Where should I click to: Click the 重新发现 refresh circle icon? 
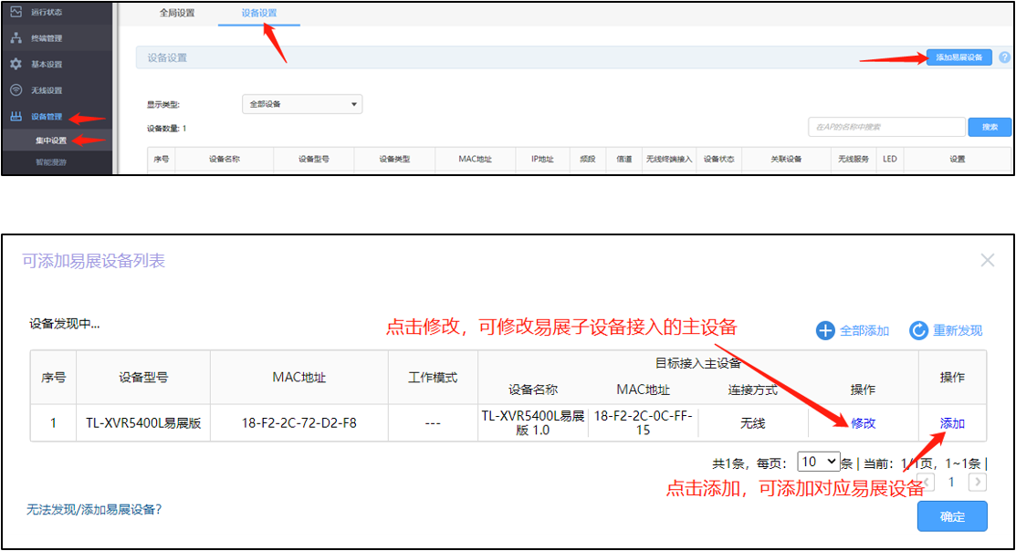(918, 330)
